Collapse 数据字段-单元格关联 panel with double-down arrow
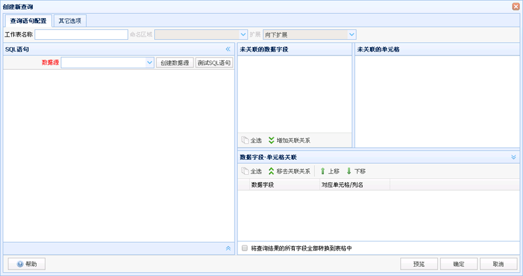 click(513, 157)
